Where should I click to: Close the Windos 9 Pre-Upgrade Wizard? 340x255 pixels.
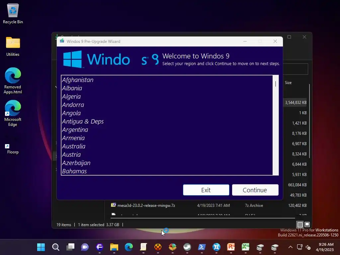[x=275, y=41]
